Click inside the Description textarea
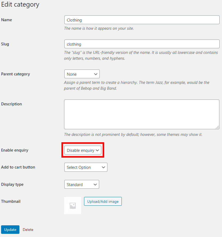Screen dimensions: 222x237 click(x=142, y=114)
